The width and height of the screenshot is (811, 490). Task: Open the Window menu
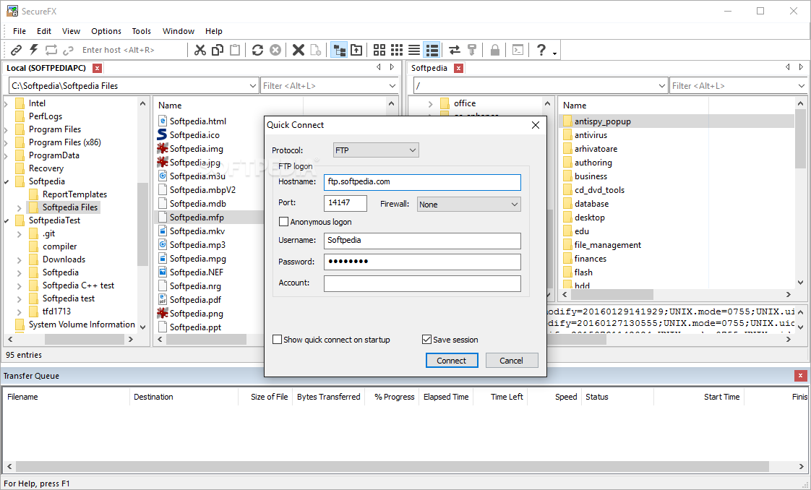click(x=179, y=31)
